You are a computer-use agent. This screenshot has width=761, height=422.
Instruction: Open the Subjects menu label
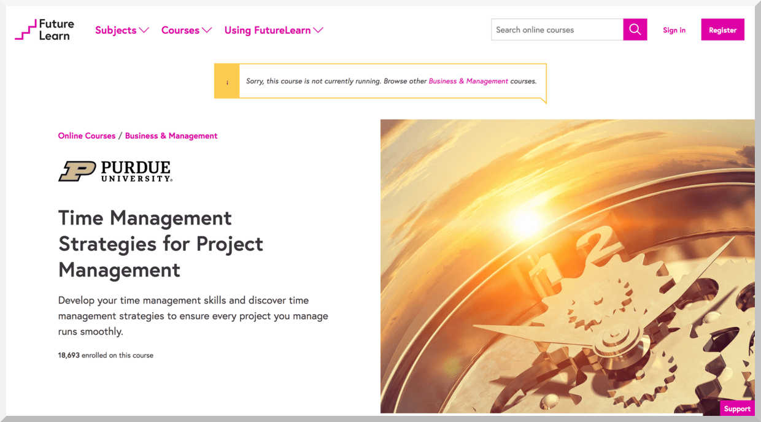click(x=115, y=30)
